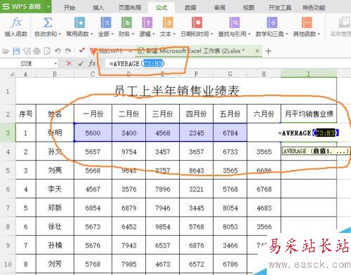Expand the Common Functions dropdown arrow
Viewport: 351px width, 275px height.
[x=92, y=34]
